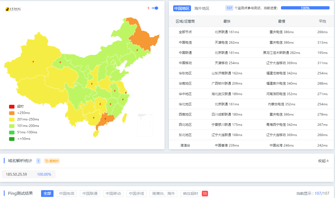Click the red timeout legend swatch
335x198 pixels.
[12, 106]
